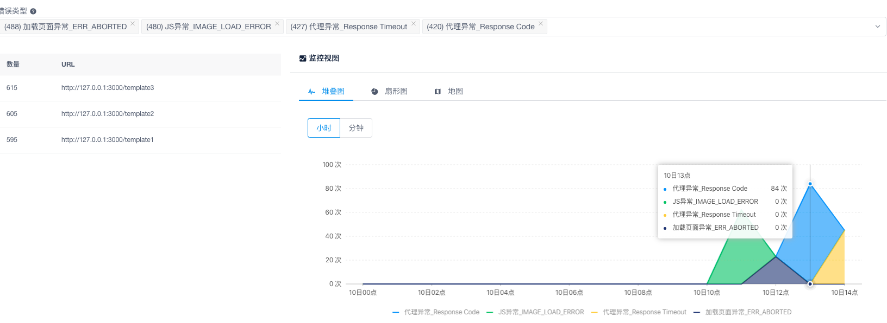Remove the 代理异常_Response Code tag
The height and width of the screenshot is (323, 887).
point(541,23)
